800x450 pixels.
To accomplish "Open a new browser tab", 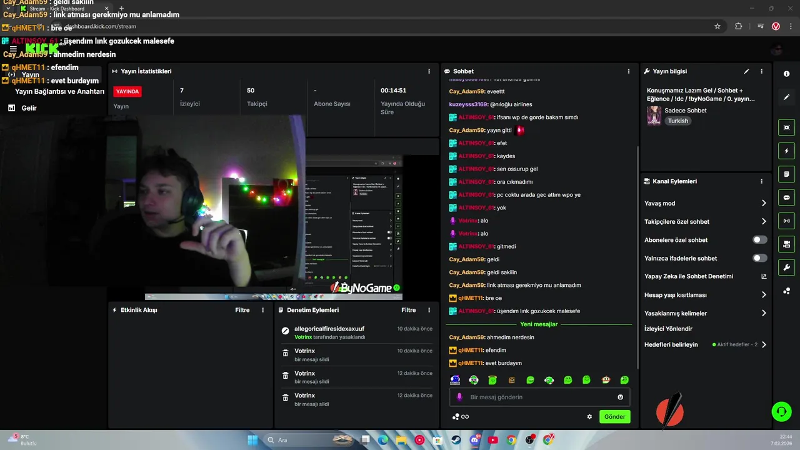I will (x=121, y=9).
